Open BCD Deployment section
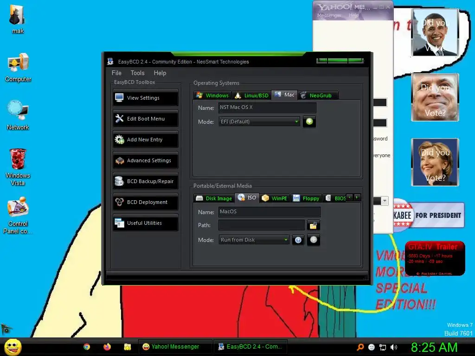 pyautogui.click(x=146, y=202)
